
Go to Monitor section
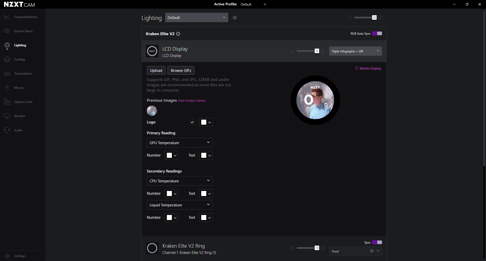(20, 116)
